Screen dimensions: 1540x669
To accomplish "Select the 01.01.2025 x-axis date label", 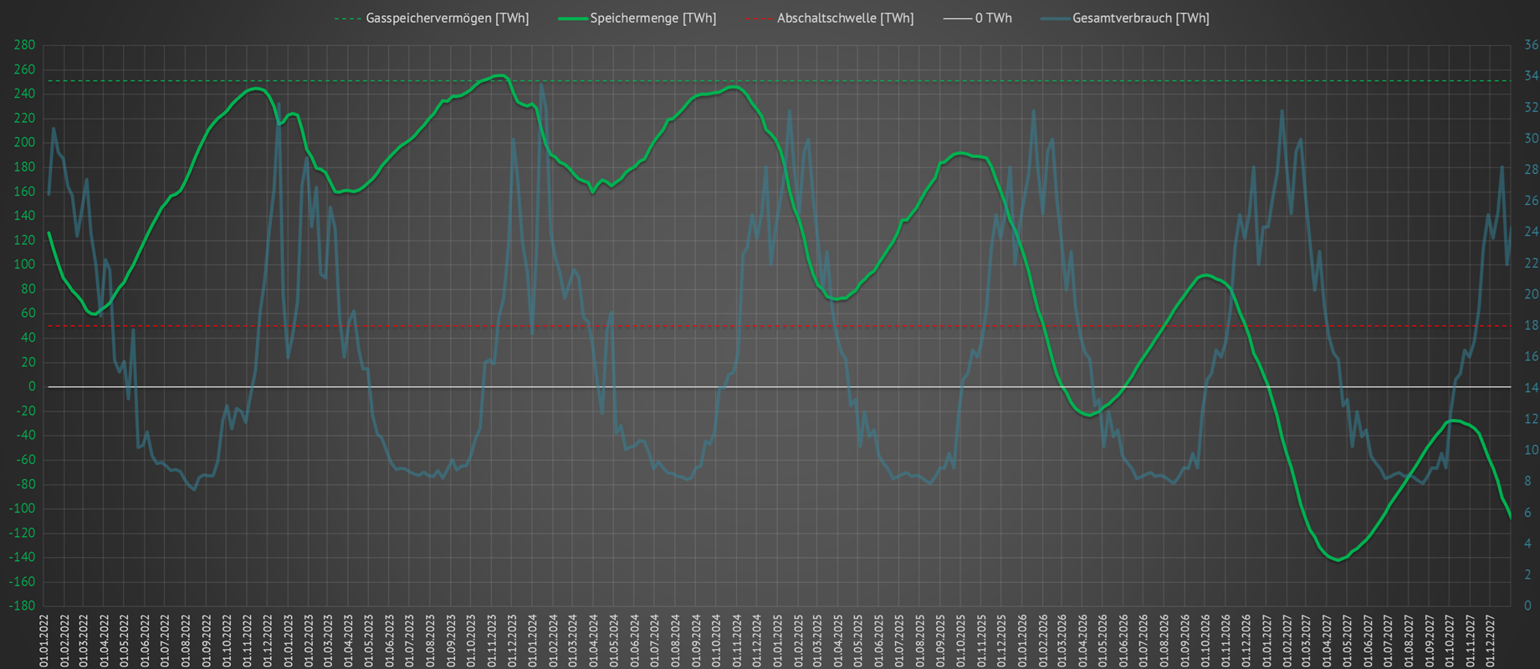I will pos(777,641).
